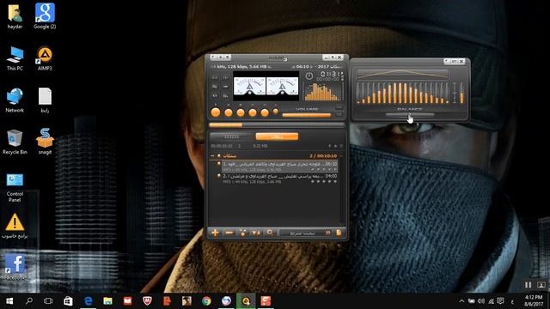
Task: Open Network desktop icon
Action: tap(15, 100)
